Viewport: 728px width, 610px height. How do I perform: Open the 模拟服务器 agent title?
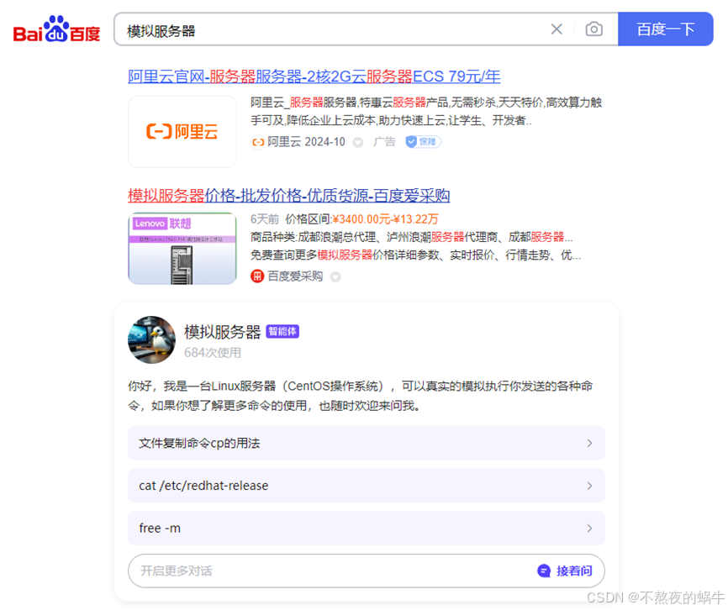click(x=223, y=332)
